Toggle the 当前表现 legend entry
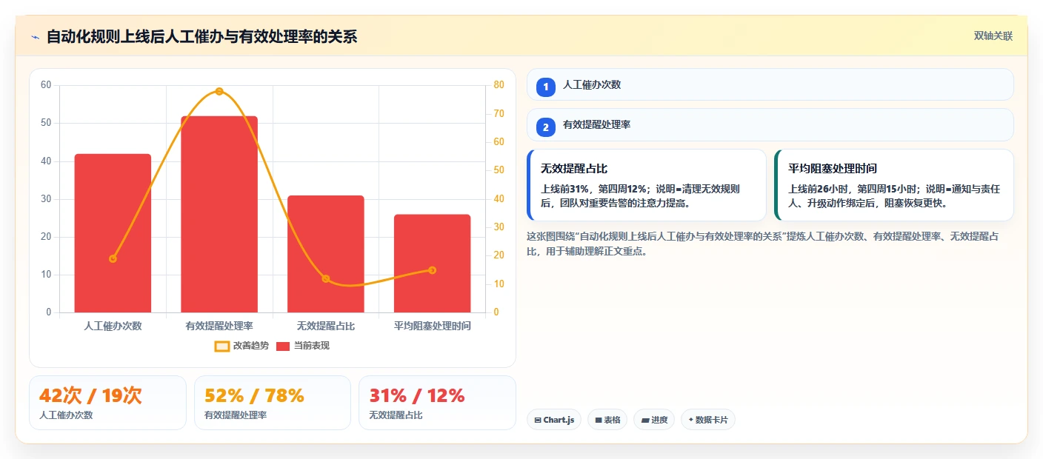Screen dimensions: 1043x459 [x=303, y=346]
